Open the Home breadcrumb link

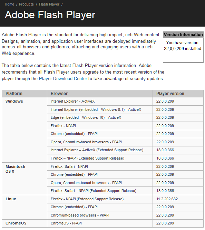[9, 4]
